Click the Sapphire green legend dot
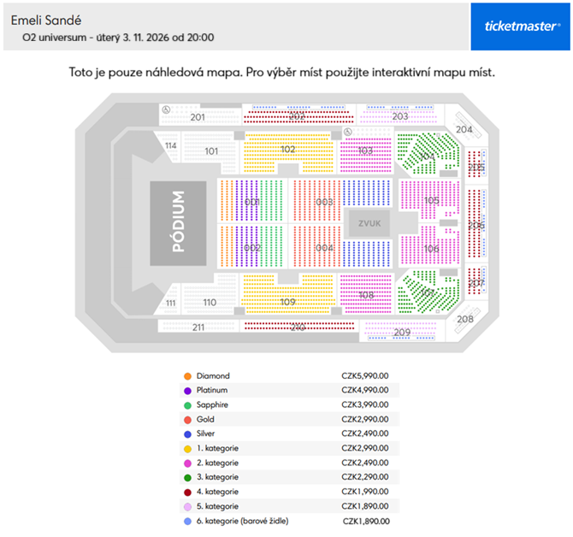The width and height of the screenshot is (573, 537). (x=186, y=405)
